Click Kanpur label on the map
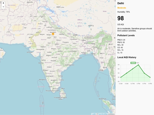The height and width of the screenshot is (115, 154). (59, 40)
